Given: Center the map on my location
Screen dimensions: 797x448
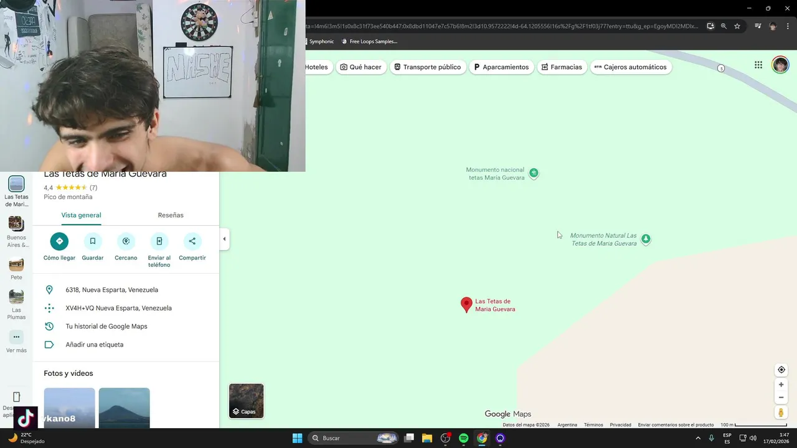Looking at the screenshot, I should tap(781, 370).
